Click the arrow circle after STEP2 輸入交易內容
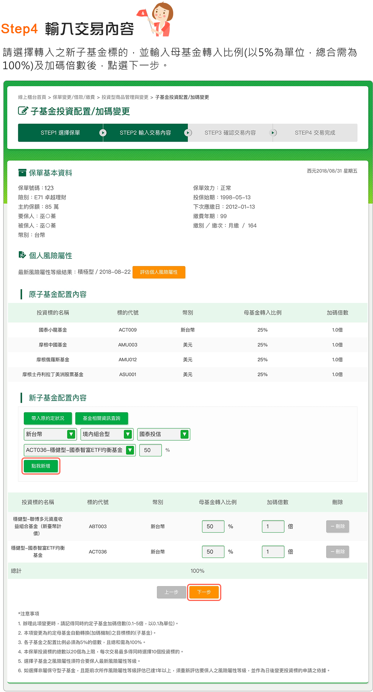This screenshot has width=373, height=692. pos(188,133)
